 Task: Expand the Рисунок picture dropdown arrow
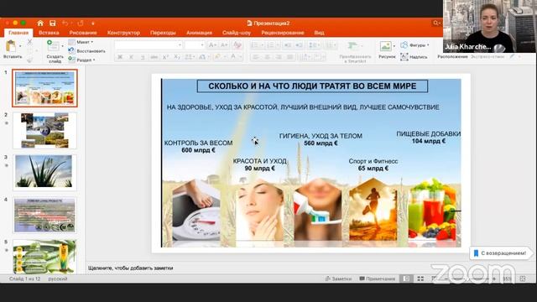click(394, 46)
